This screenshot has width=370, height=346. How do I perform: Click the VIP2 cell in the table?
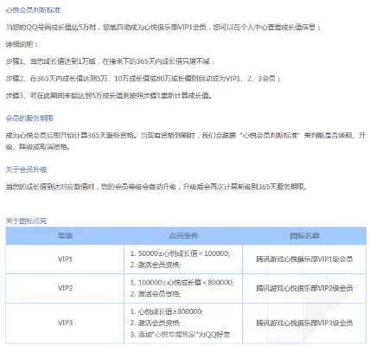[65, 288]
